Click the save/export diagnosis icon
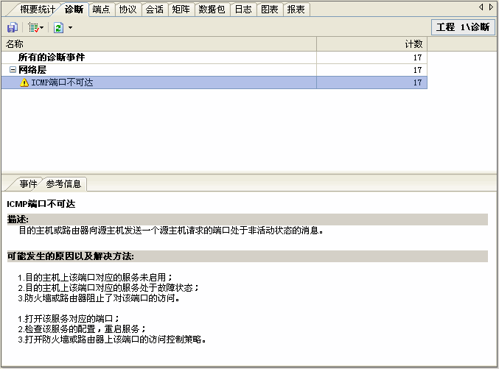The image size is (499, 369). [12, 28]
